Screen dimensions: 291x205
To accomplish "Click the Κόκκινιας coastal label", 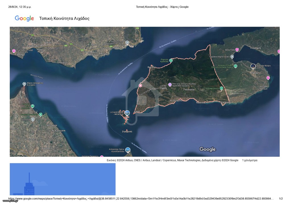I will (x=201, y=103).
